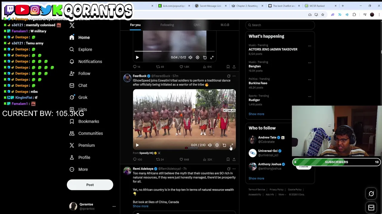Click Show more under What's happening
382x214 pixels.
tap(256, 114)
